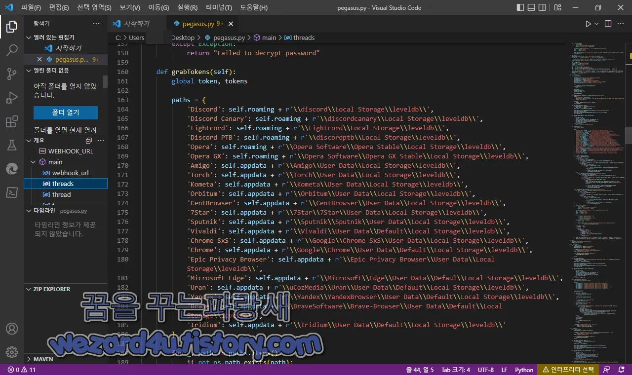Click the 폴더 열기 button

(66, 112)
